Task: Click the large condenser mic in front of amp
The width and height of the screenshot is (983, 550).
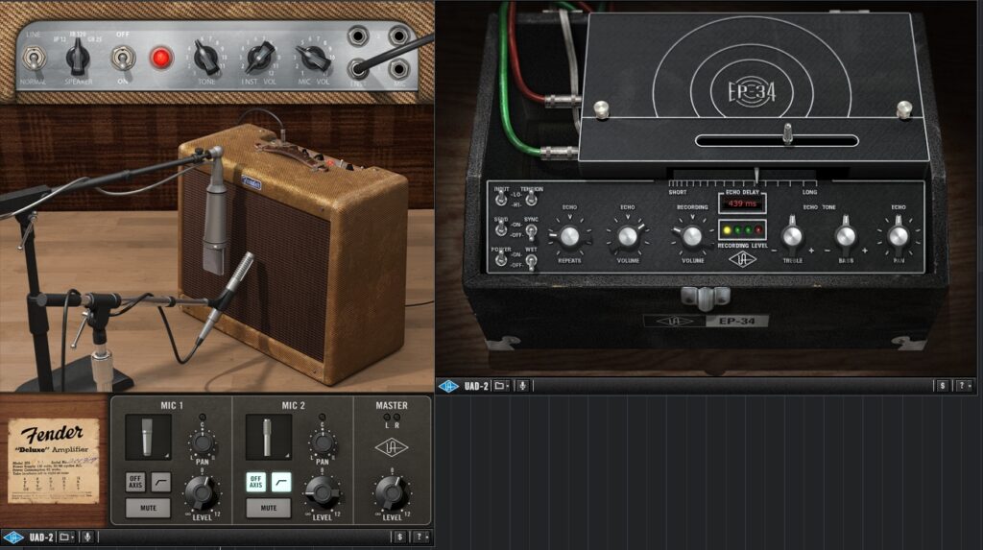Action: point(214,213)
